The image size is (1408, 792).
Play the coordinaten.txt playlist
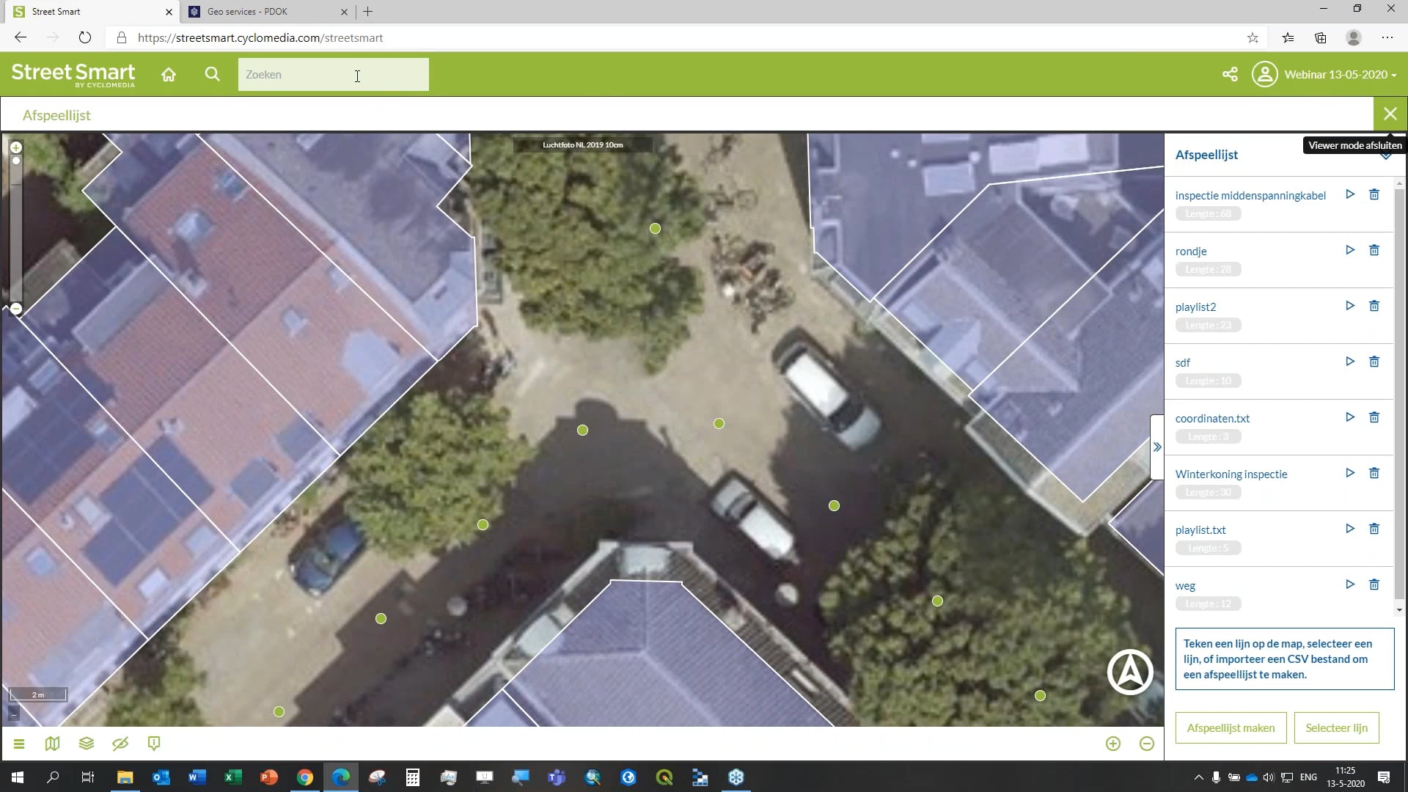[1350, 417]
